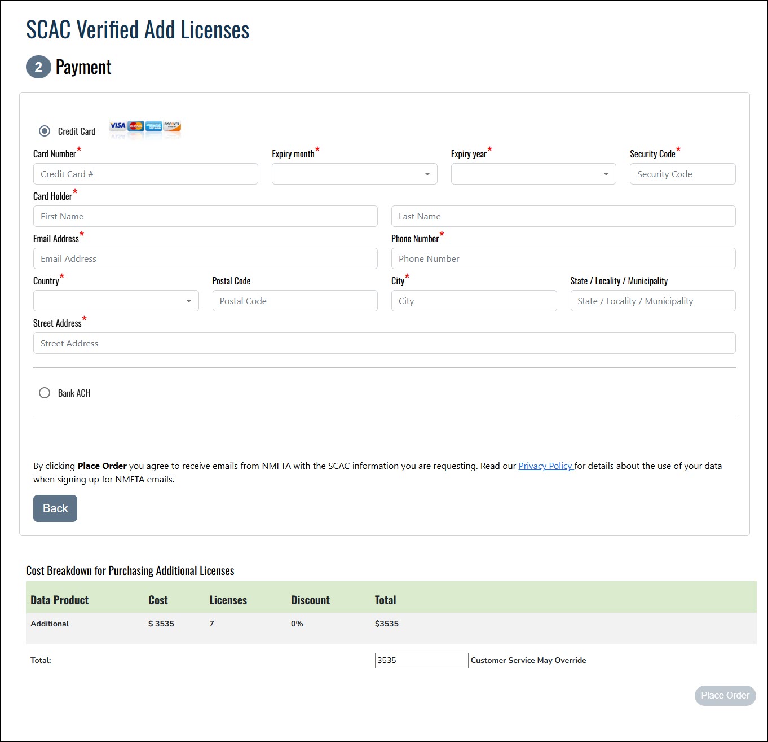Click the First Name input box
Screen dimensions: 768x742
205,216
